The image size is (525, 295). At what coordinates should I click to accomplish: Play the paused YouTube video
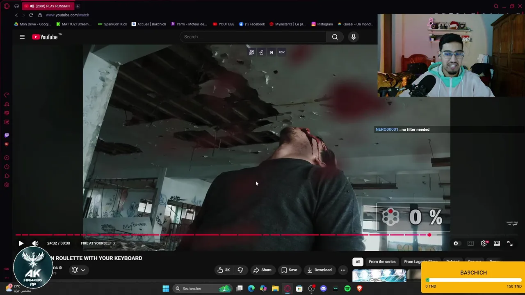21,243
